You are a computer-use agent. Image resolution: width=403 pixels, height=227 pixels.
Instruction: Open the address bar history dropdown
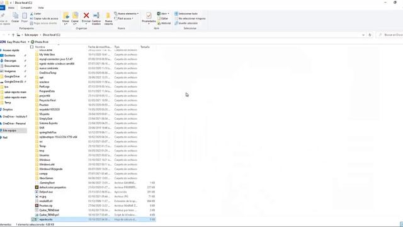coord(363,35)
